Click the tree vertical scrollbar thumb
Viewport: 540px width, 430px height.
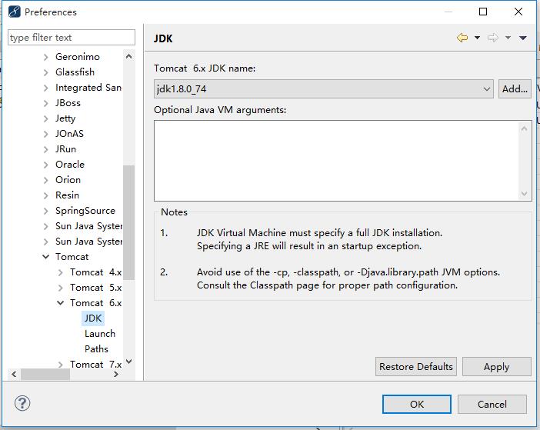point(128,222)
